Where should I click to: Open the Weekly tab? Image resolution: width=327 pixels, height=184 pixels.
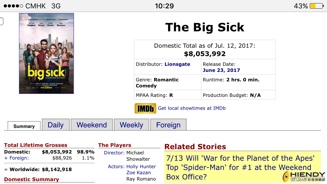point(131,125)
